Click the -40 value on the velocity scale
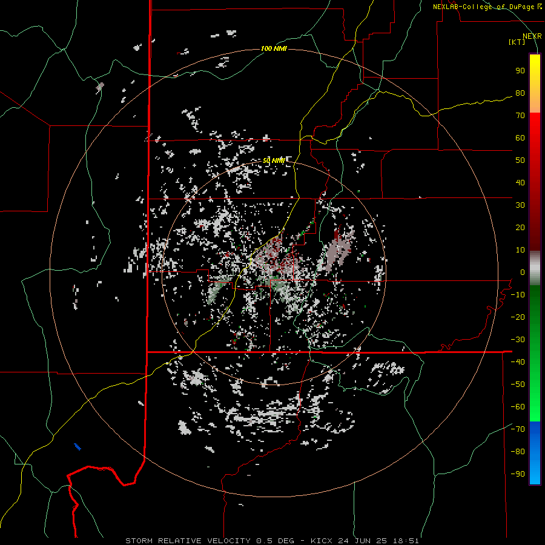 point(518,362)
